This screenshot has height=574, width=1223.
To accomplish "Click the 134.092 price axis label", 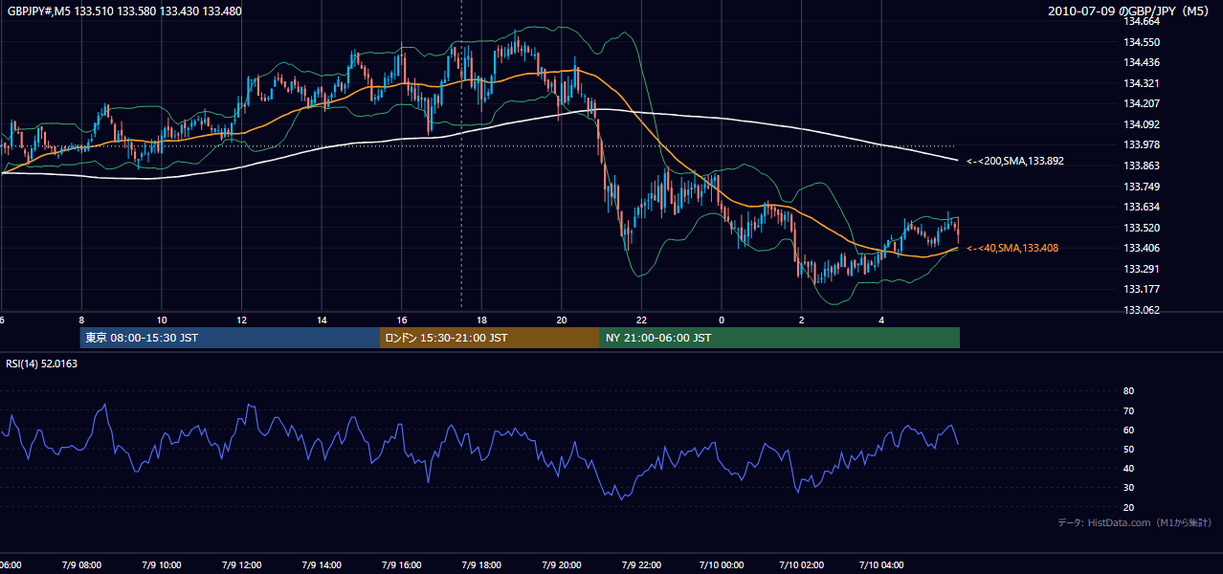I will coord(1141,124).
